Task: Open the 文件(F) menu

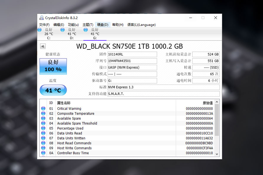Action: click(x=45, y=25)
